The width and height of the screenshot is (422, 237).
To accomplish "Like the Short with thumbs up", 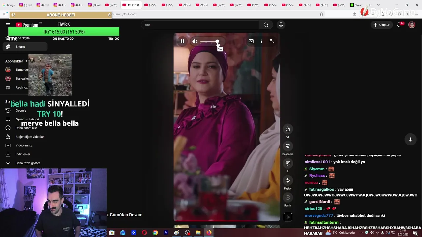I will coord(288,129).
